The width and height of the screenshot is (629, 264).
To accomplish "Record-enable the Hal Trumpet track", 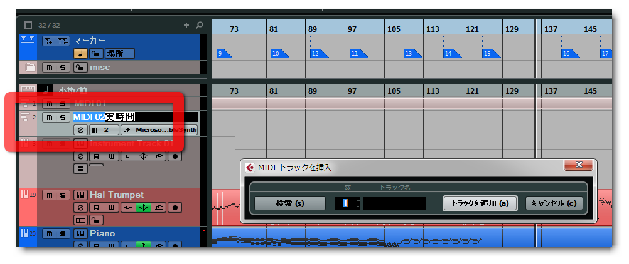I will tap(175, 208).
